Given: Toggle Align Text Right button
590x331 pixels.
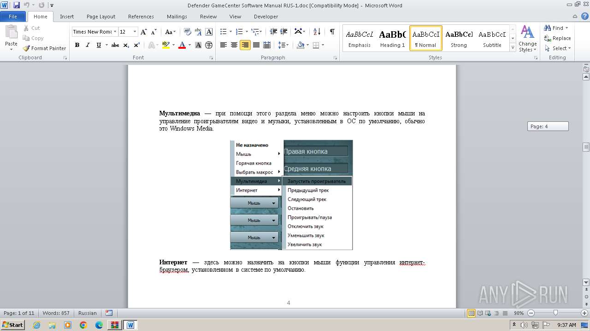Looking at the screenshot, I should pos(245,45).
